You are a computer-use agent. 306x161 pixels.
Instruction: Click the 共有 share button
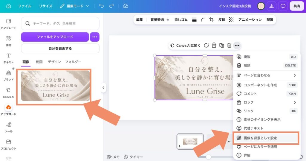[297, 6]
